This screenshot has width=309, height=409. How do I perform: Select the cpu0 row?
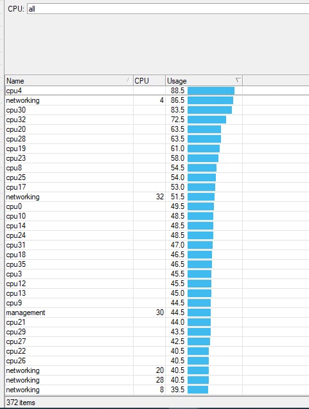[x=157, y=206]
